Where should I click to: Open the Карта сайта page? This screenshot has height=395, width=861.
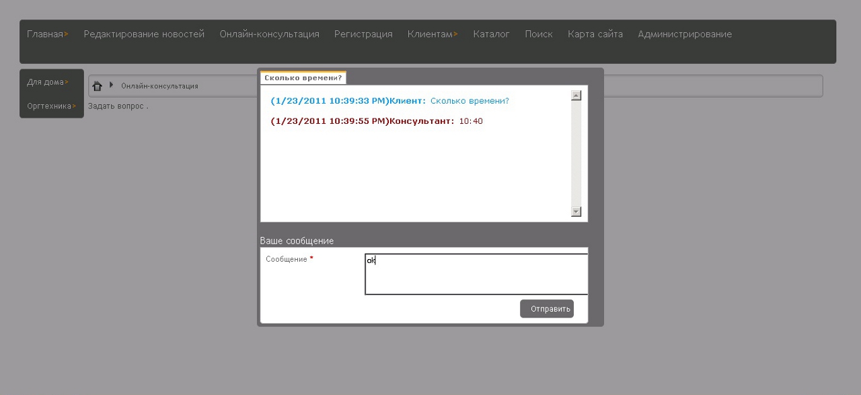595,34
